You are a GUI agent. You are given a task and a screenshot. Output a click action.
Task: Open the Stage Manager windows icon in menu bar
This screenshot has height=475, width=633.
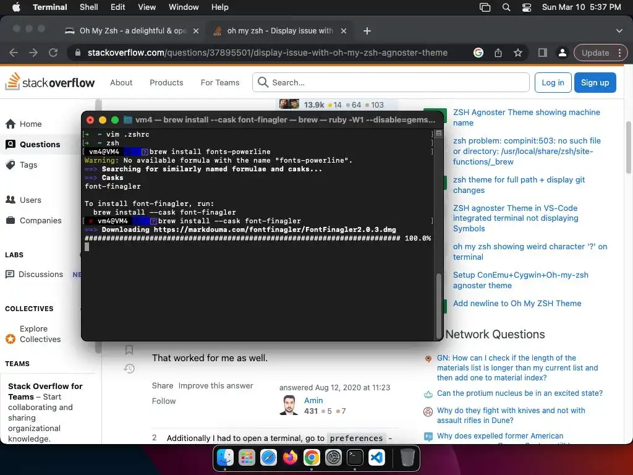(485, 7)
